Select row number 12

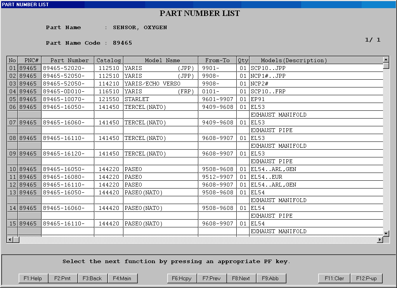point(12,185)
